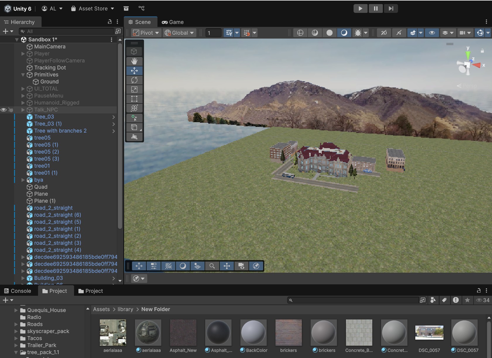Switch to the Game tab
The height and width of the screenshot is (358, 492).
click(173, 22)
